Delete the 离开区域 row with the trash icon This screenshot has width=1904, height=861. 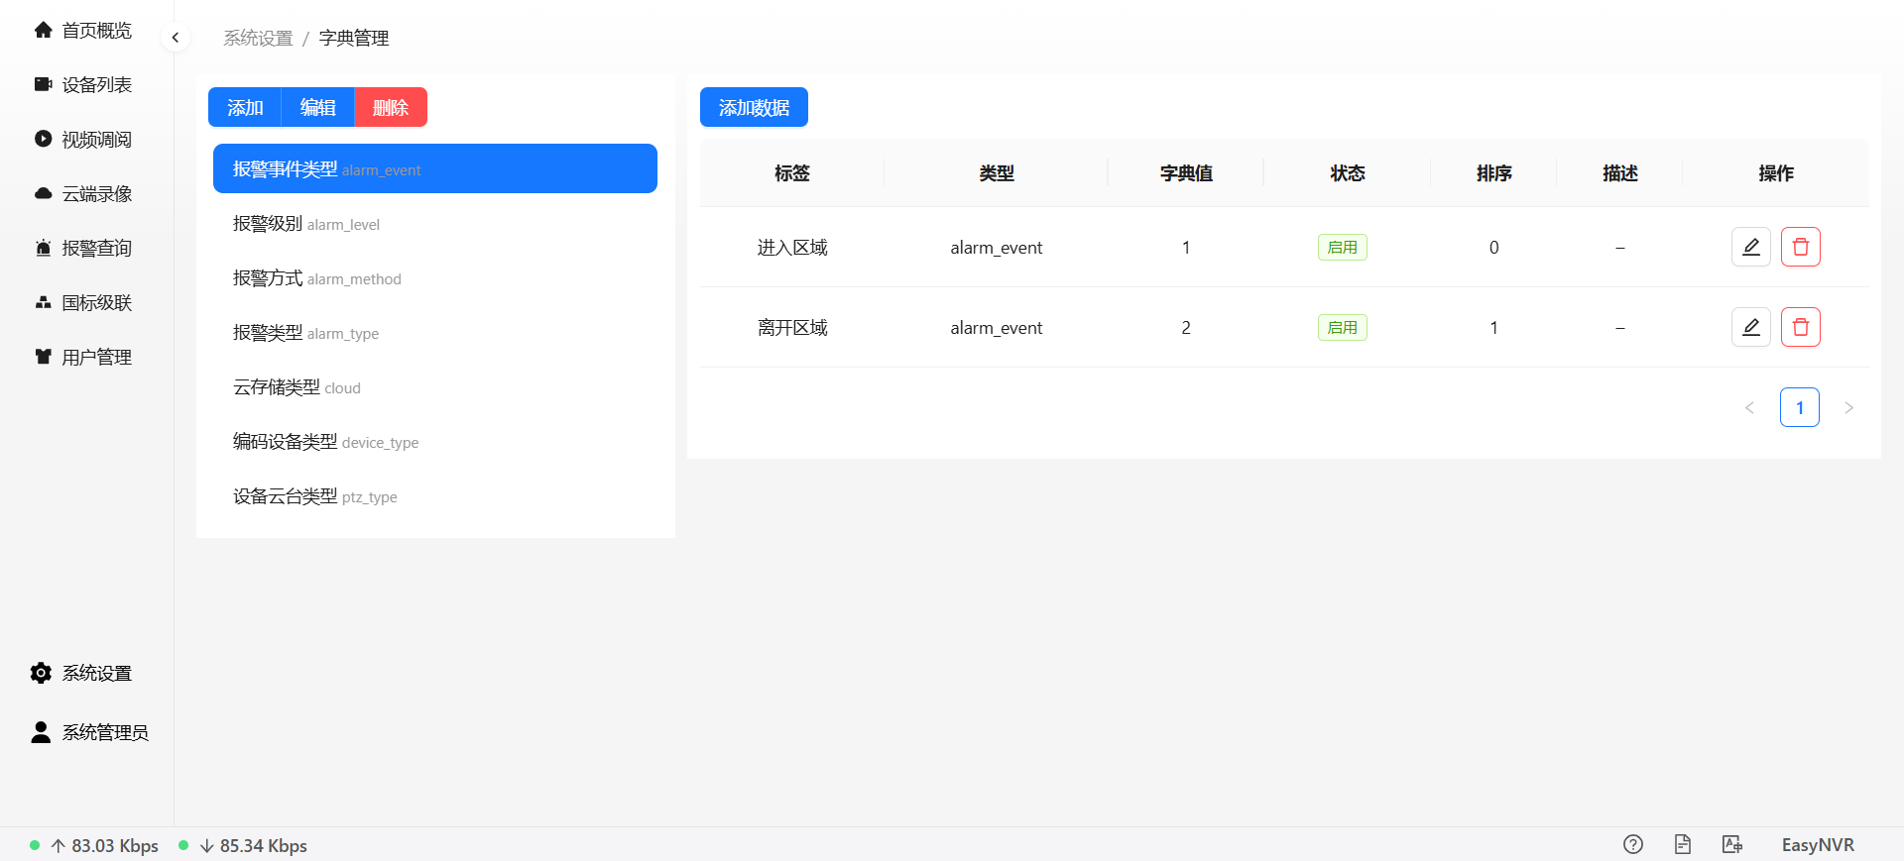point(1801,327)
